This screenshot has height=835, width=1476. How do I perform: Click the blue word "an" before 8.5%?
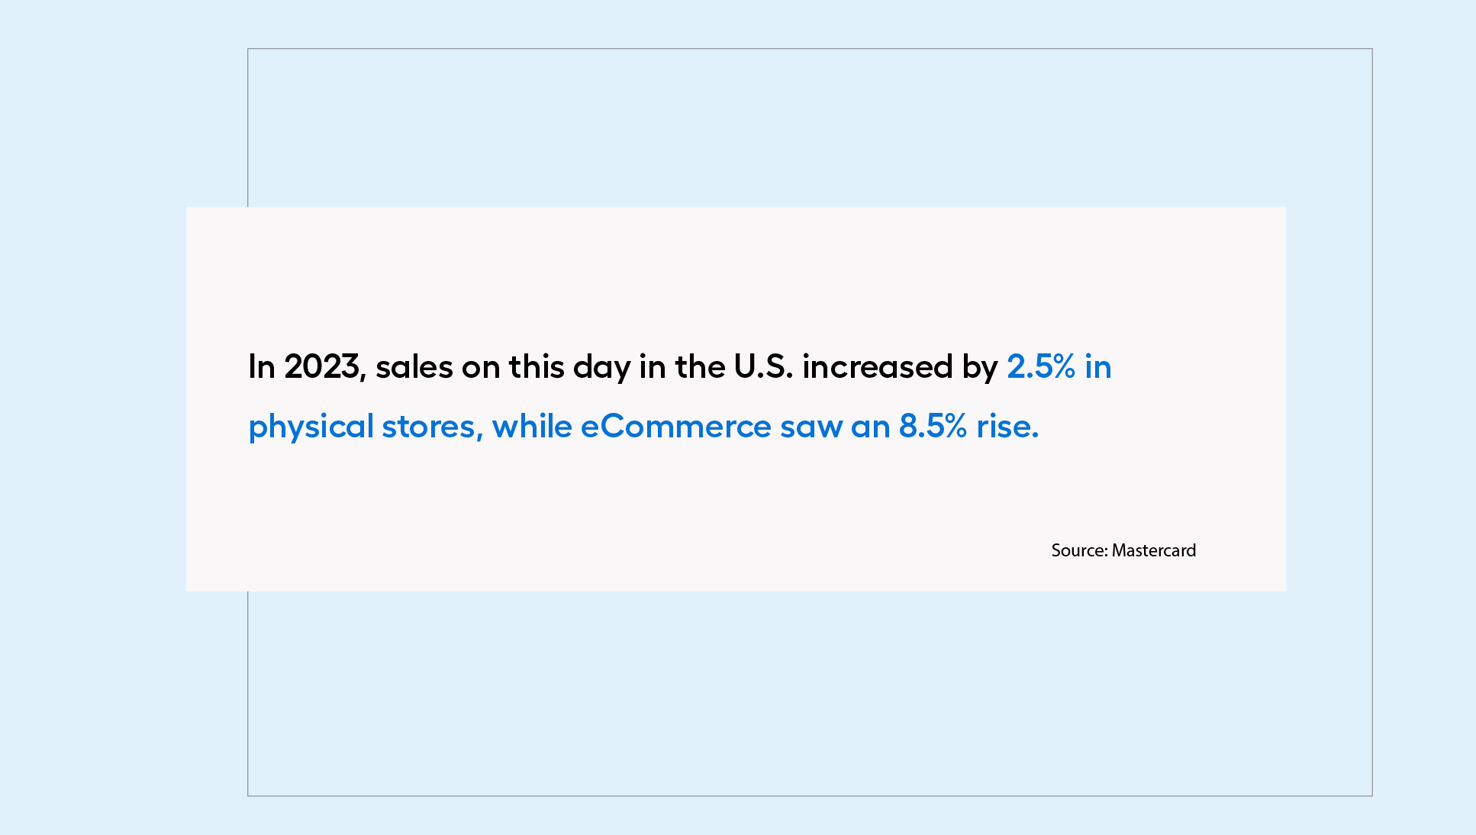870,427
